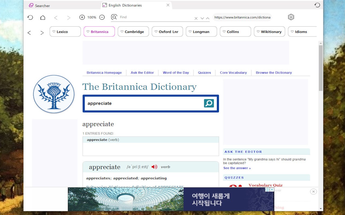Screen dimensions: 345x215
Task: Favorite Cambridge with its heart icon
Action: click(122, 32)
